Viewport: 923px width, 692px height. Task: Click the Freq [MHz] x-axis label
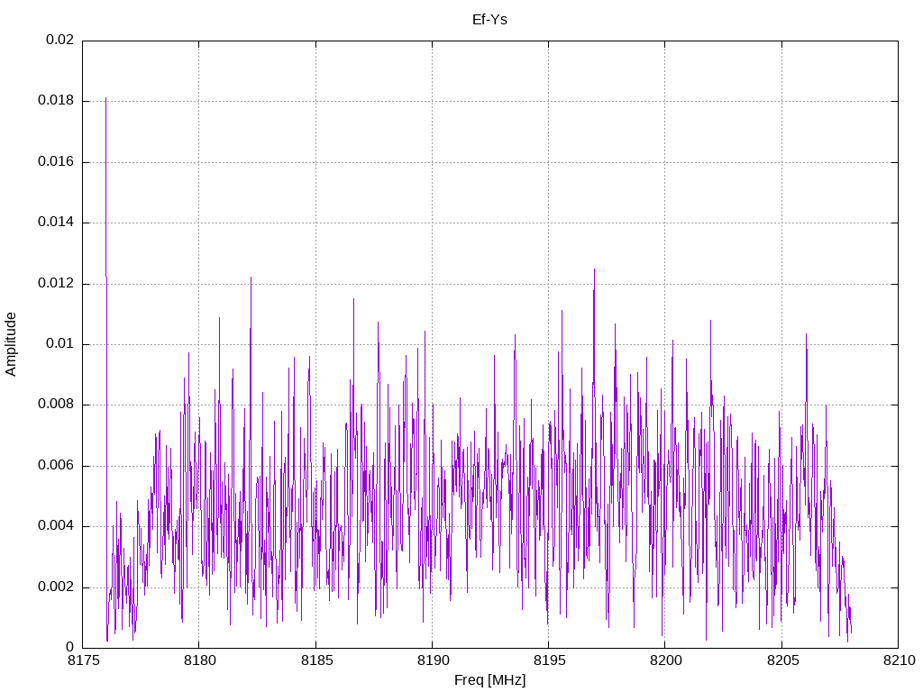(x=489, y=680)
